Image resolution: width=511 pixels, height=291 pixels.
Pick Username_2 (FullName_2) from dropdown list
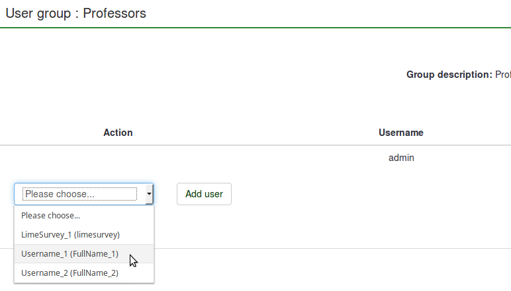(70, 273)
